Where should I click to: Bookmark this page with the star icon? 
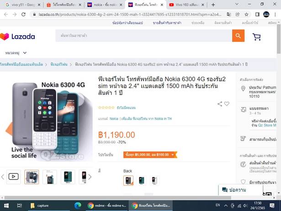tap(247, 15)
